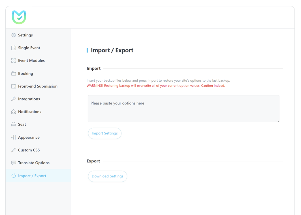Click the Import / Export refresh icon
This screenshot has width=301, height=215.
pyautogui.click(x=14, y=176)
